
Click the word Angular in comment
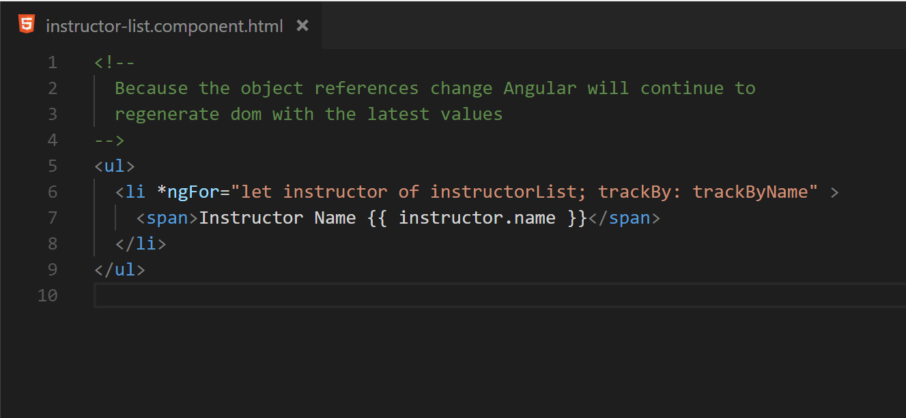pyautogui.click(x=540, y=89)
